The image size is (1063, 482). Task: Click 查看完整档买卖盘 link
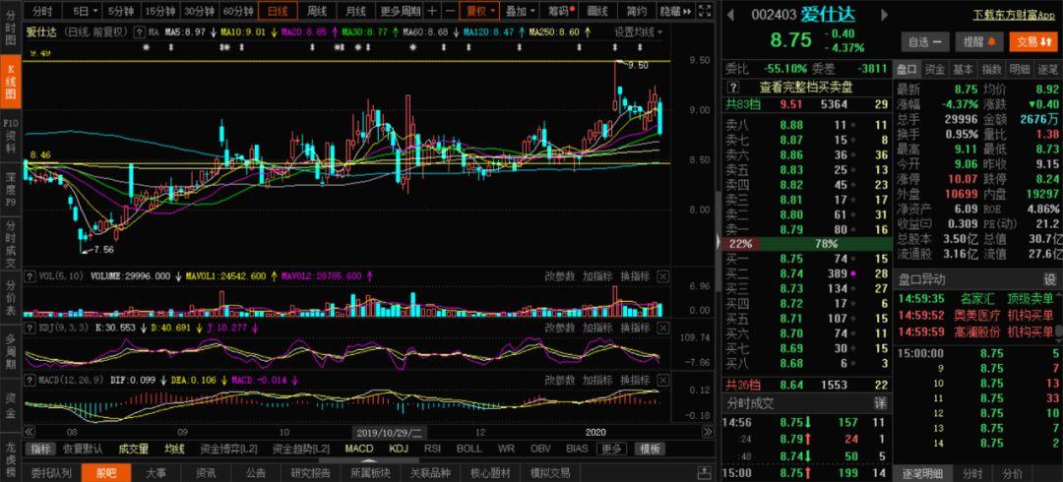point(805,87)
